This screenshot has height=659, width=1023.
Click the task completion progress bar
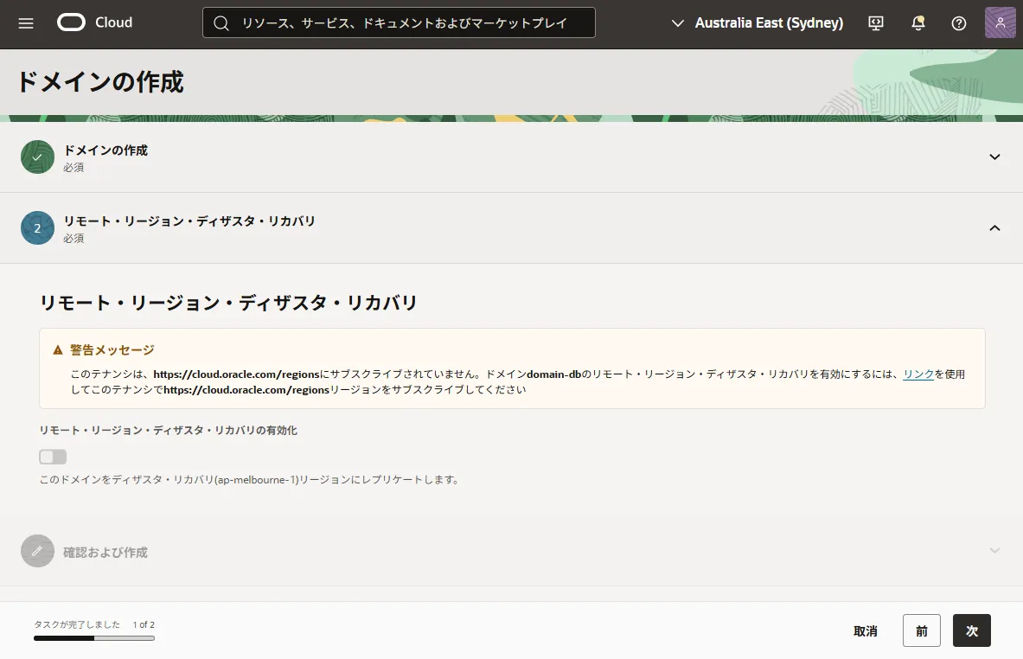pyautogui.click(x=93, y=638)
